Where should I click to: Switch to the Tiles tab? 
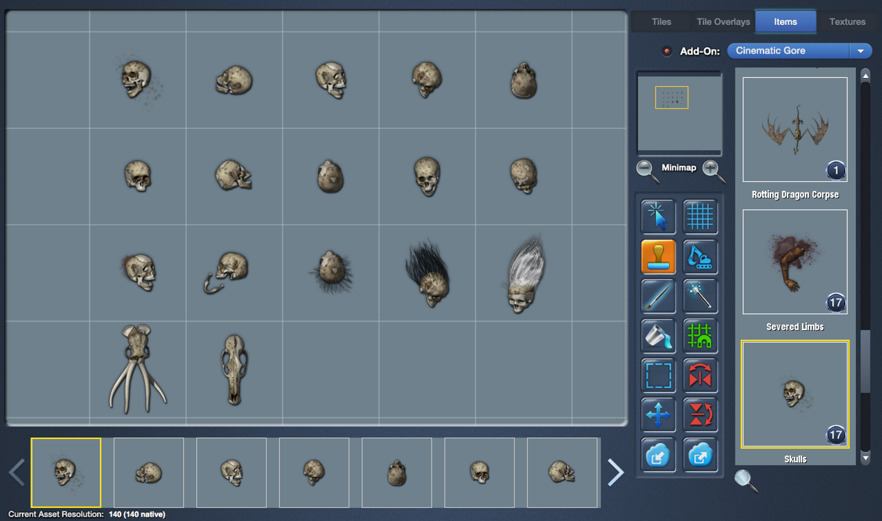click(x=661, y=21)
